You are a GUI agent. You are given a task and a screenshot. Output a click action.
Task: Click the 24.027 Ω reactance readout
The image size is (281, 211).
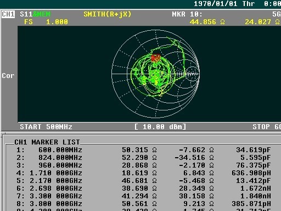[262, 22]
